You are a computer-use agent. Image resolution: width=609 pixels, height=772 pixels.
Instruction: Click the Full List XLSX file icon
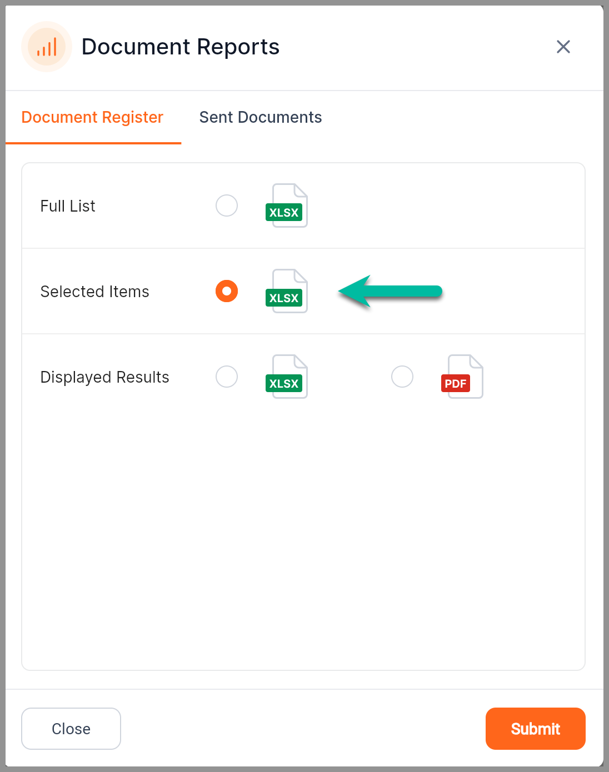pos(287,205)
